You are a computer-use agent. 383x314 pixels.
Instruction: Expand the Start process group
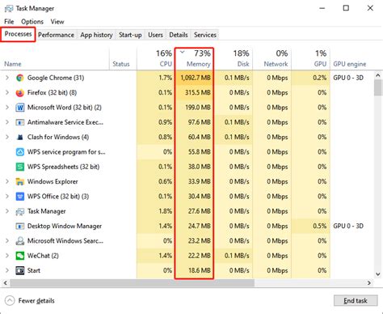[x=7, y=270]
